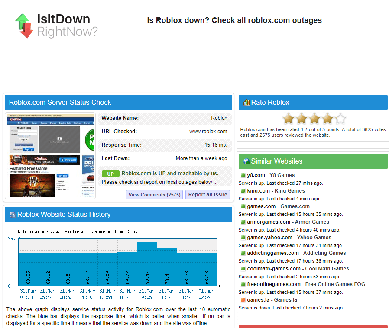Open the games.la link
Screen dimensions: 389x328
(258, 300)
